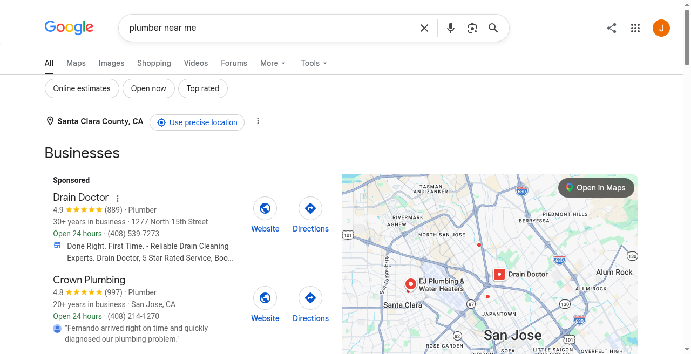Screen dimensions: 691x354
Task: Select the All results tab
Action: (49, 63)
